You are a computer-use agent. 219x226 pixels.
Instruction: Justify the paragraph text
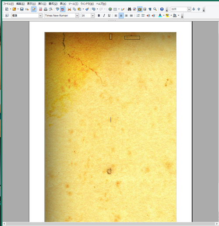coord(131,15)
